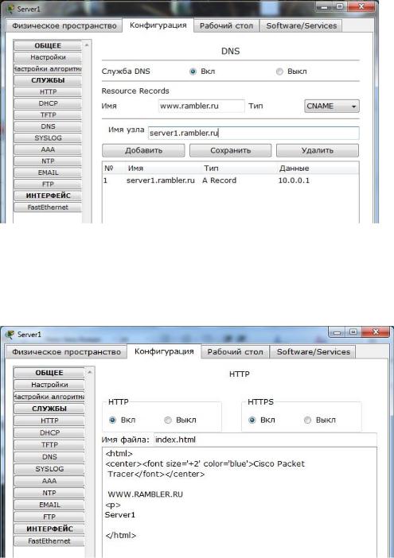Image resolution: width=394 pixels, height=558 pixels.
Task: Open Software/Services tab in HTTP window
Action: tap(314, 351)
